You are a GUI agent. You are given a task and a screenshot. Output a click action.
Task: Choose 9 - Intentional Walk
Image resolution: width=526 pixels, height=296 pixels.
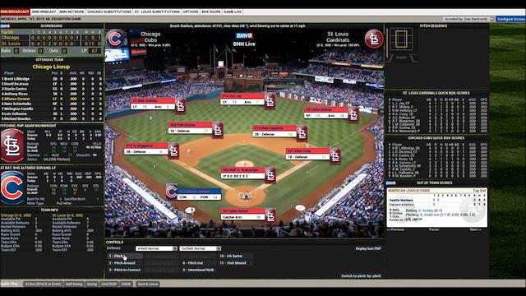pos(199,270)
